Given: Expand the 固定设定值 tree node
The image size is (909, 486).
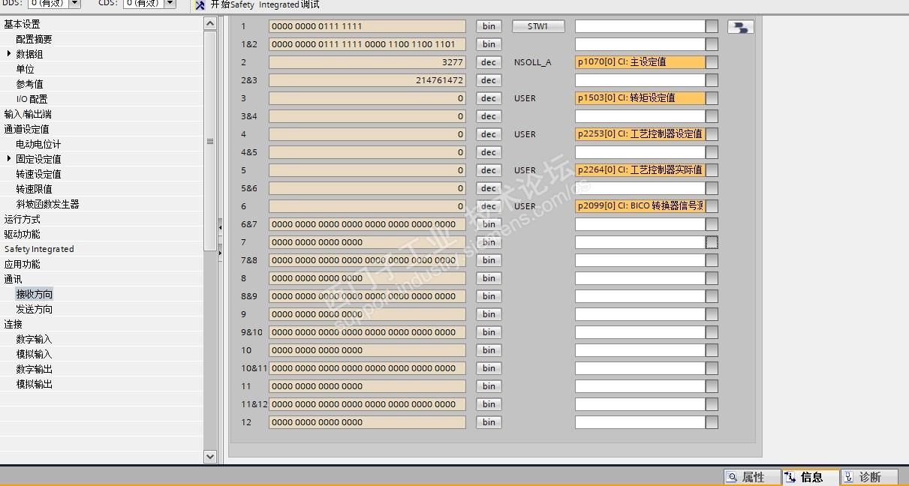Looking at the screenshot, I should tap(9, 159).
